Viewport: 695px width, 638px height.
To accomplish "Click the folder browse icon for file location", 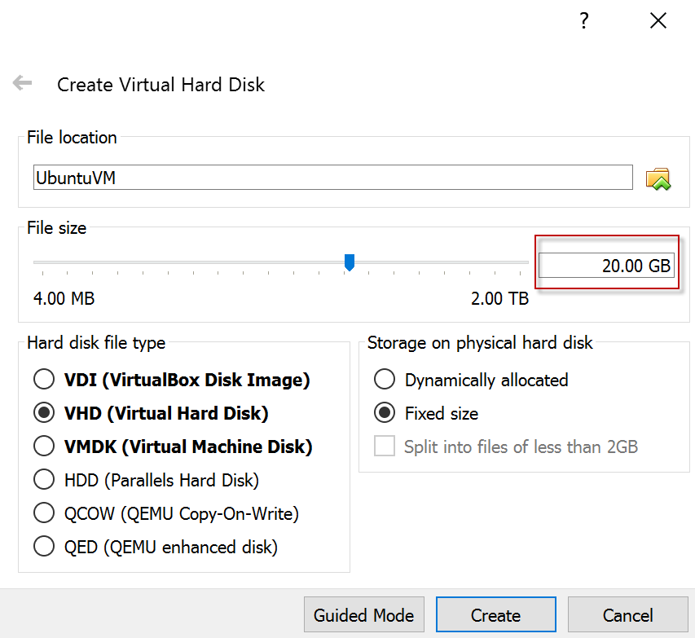I will (658, 178).
